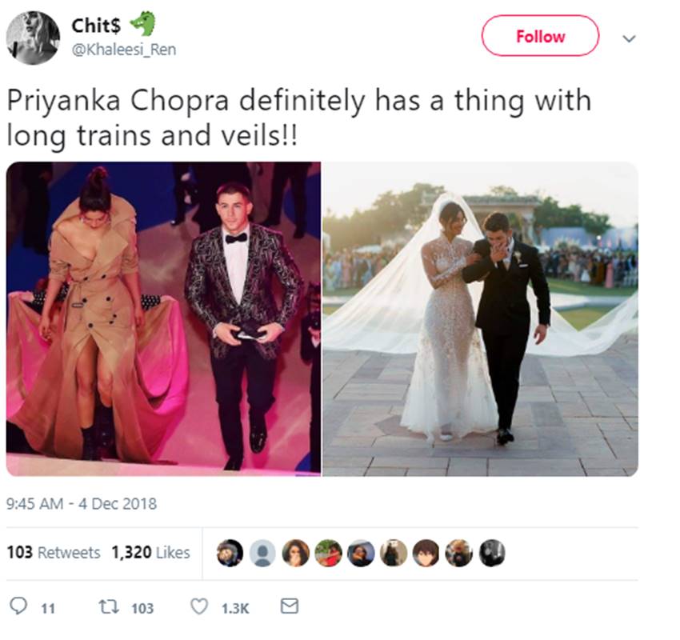Open Chit$ profile avatar picture
This screenshot has height=640, width=680.
click(x=33, y=38)
